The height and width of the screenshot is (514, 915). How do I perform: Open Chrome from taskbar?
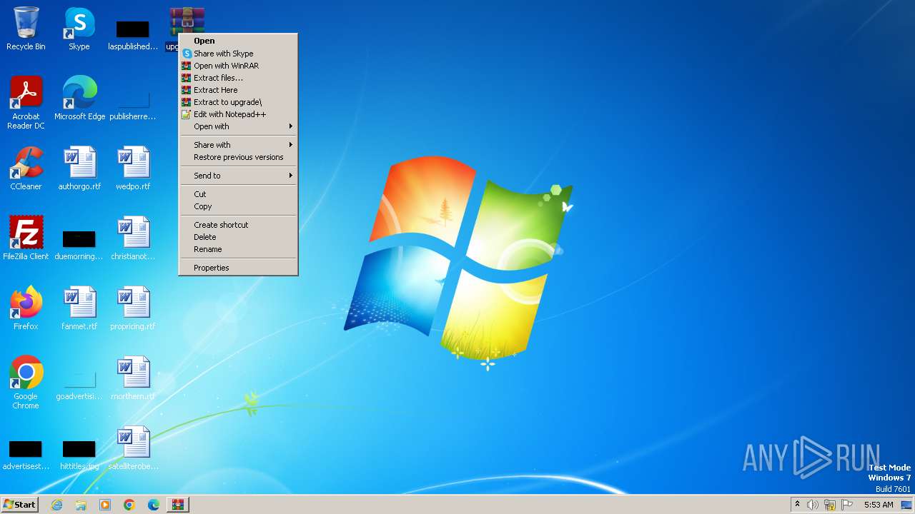coord(129,505)
